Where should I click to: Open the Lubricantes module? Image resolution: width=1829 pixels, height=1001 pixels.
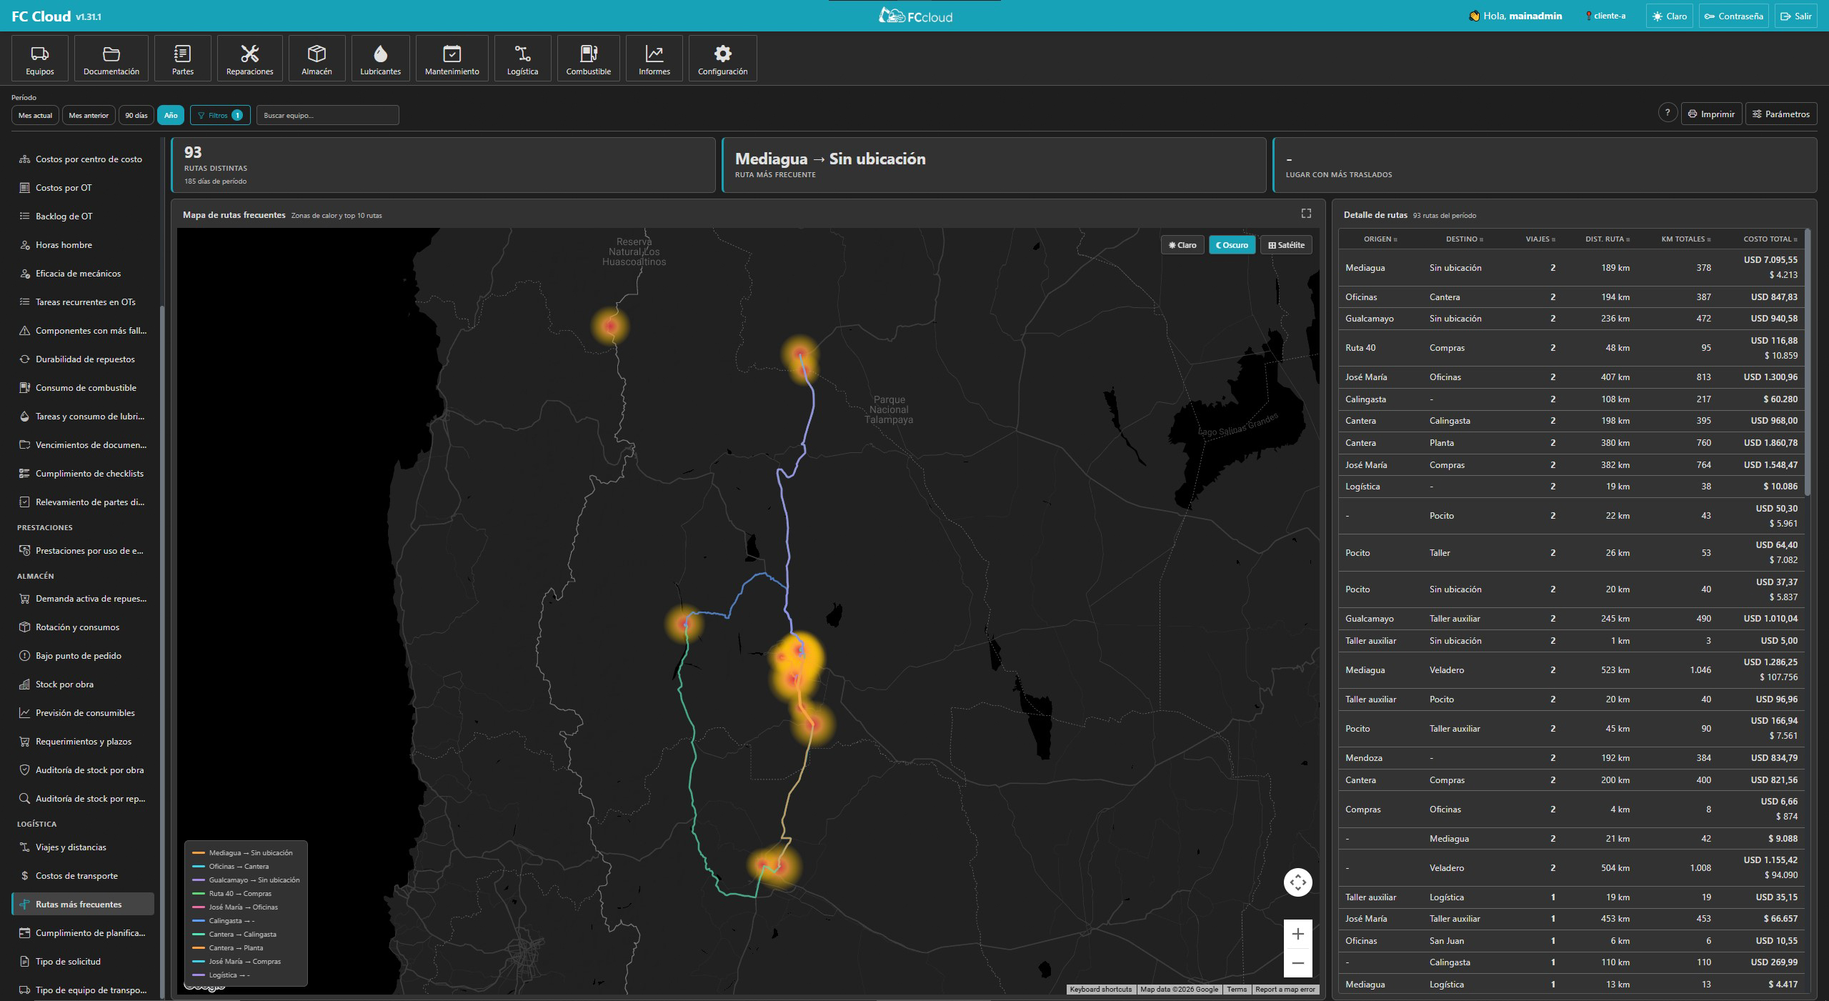point(381,59)
